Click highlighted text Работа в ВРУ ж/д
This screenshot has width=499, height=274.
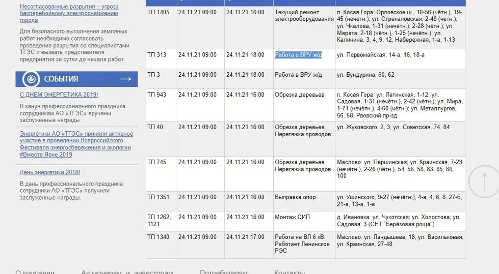pyautogui.click(x=298, y=55)
